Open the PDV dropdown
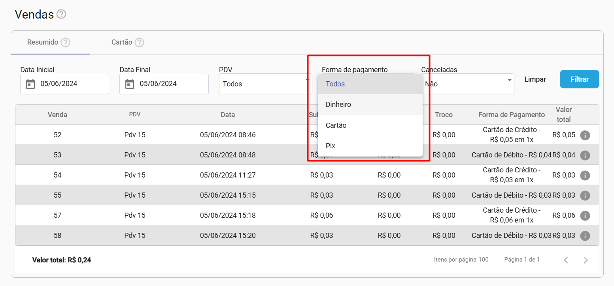This screenshot has height=286, width=614. 266,84
